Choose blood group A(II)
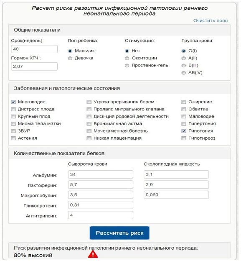The width and height of the screenshot is (241, 261). coord(184,58)
